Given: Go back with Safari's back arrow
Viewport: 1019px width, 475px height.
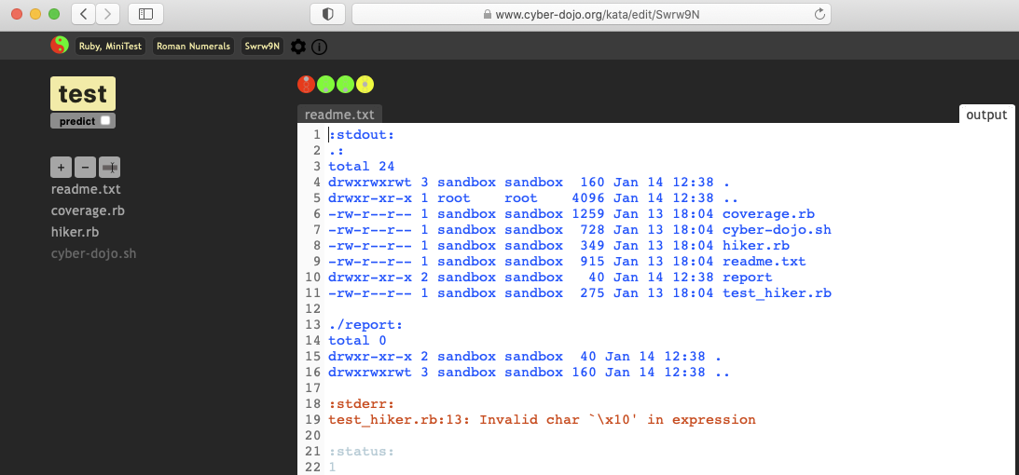Looking at the screenshot, I should pos(84,14).
